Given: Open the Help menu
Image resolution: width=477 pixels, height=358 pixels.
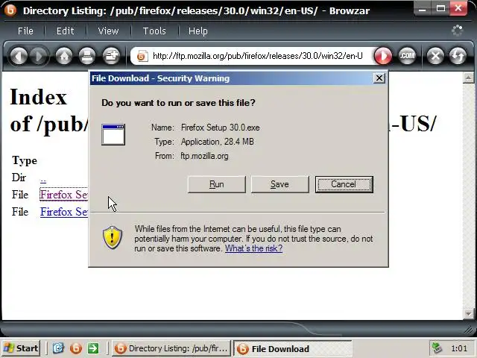Looking at the screenshot, I should pyautogui.click(x=198, y=31).
